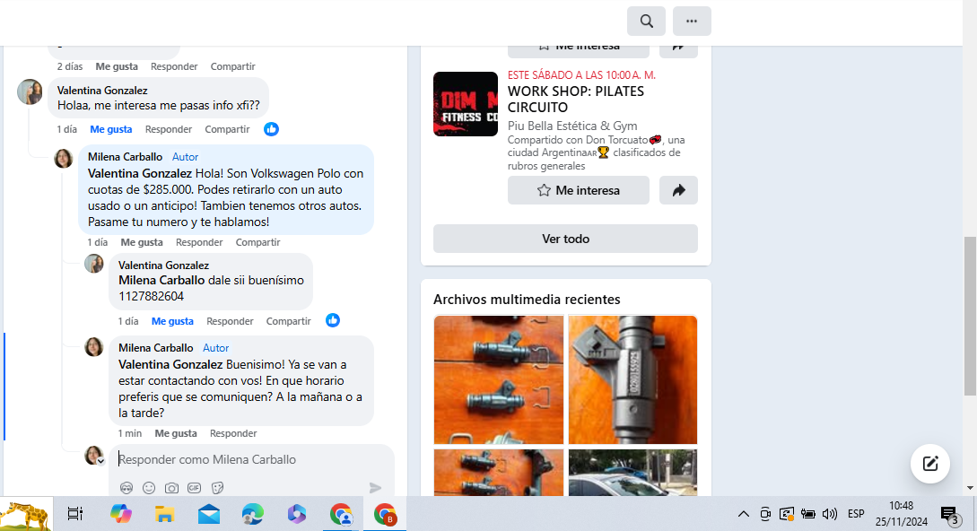Send the comment with the arrow icon
The image size is (977, 531).
375,488
